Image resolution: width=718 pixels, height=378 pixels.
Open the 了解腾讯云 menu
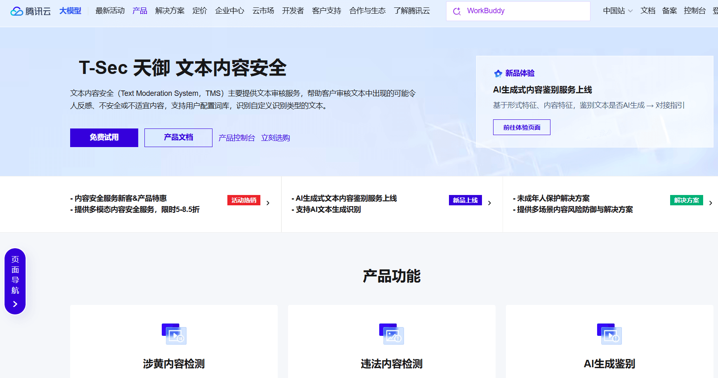(x=412, y=11)
